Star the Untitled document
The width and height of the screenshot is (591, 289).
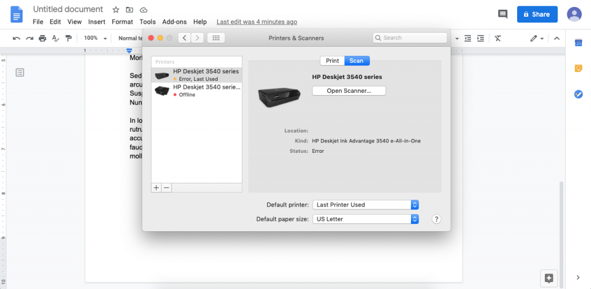pyautogui.click(x=115, y=10)
